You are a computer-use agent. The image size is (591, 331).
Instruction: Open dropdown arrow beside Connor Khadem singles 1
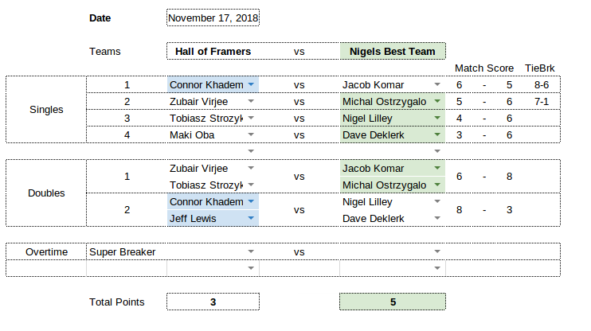coord(251,84)
